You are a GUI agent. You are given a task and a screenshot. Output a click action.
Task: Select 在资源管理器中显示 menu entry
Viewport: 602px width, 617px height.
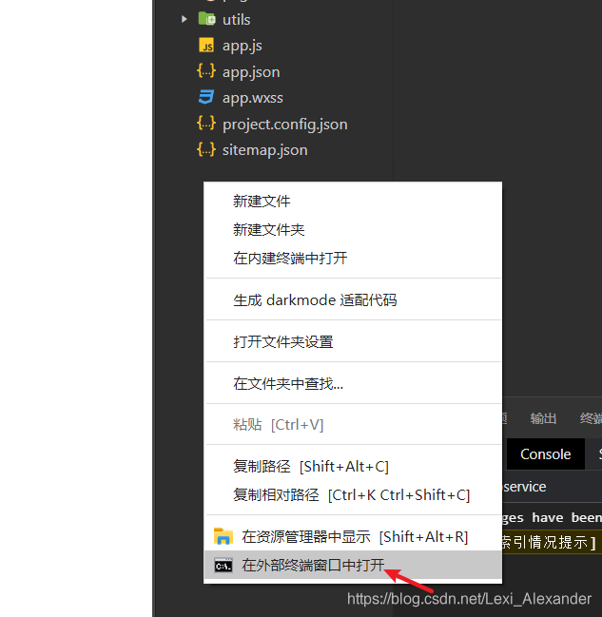(x=353, y=537)
